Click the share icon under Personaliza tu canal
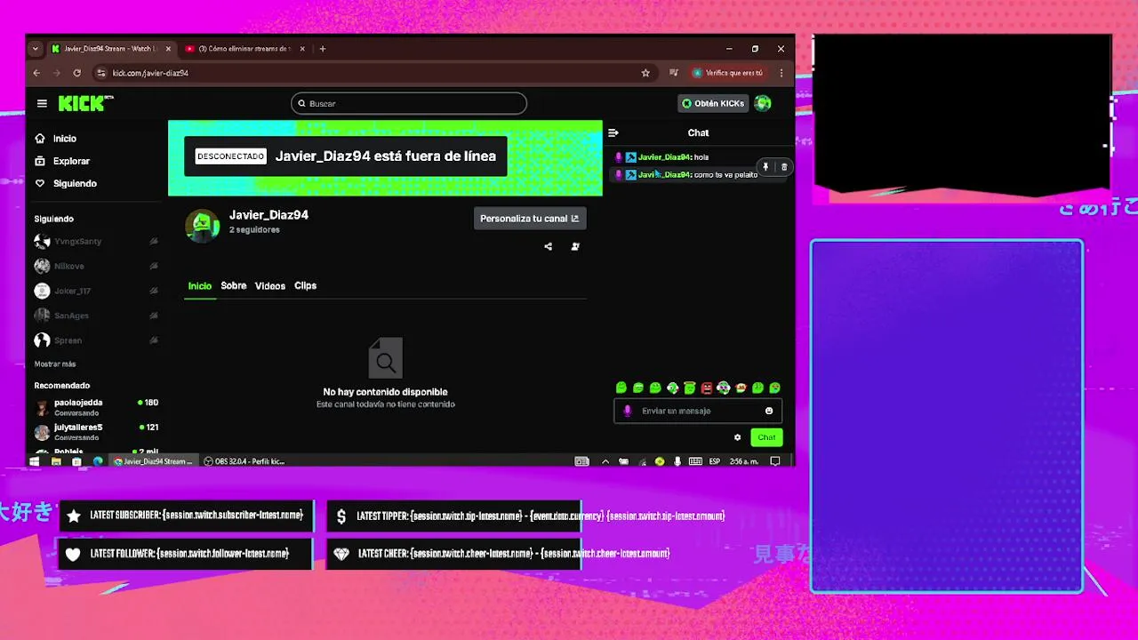 [548, 246]
